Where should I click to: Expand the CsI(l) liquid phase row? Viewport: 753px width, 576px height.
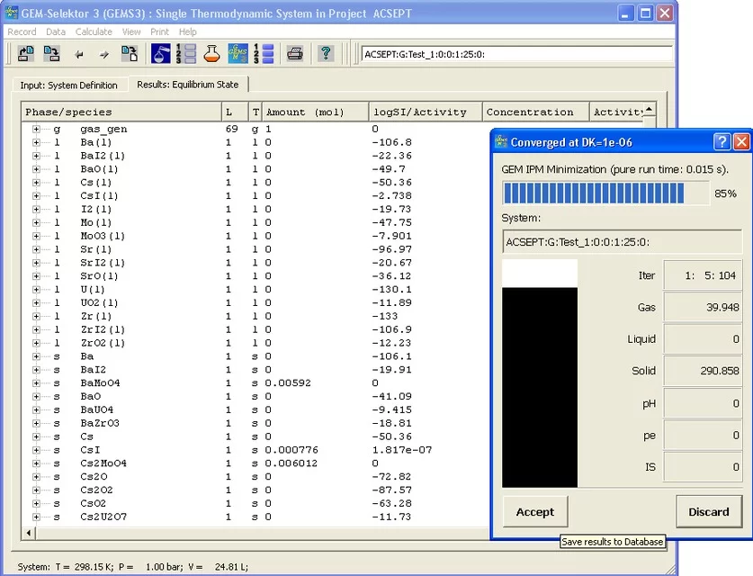tap(36, 195)
